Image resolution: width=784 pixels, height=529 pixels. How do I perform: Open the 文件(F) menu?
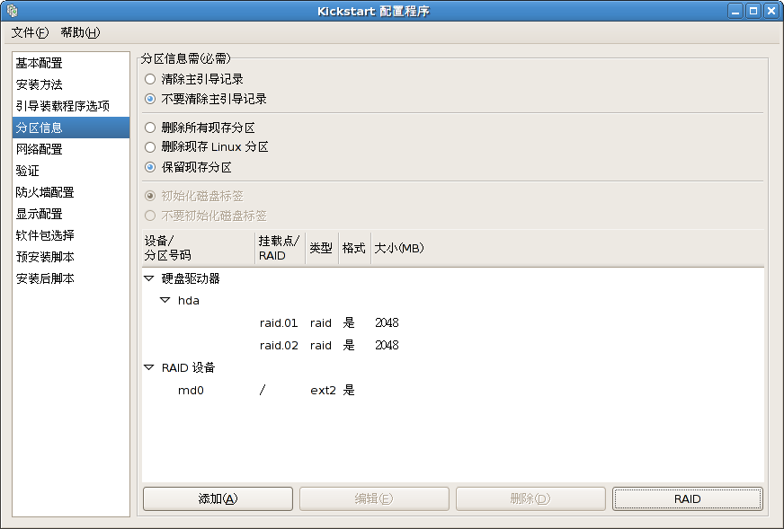point(30,32)
